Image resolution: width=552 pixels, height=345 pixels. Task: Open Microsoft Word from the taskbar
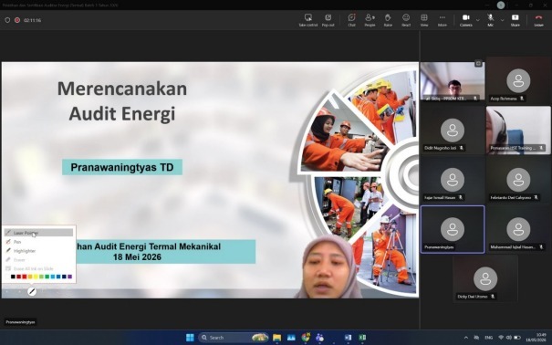click(x=348, y=338)
